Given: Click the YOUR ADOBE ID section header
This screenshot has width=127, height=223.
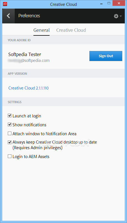Looking at the screenshot, I should [x=19, y=40].
